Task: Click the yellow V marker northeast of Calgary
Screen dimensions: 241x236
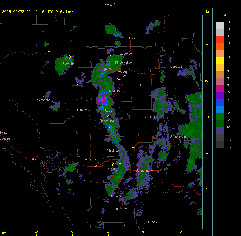Action: (x=120, y=164)
